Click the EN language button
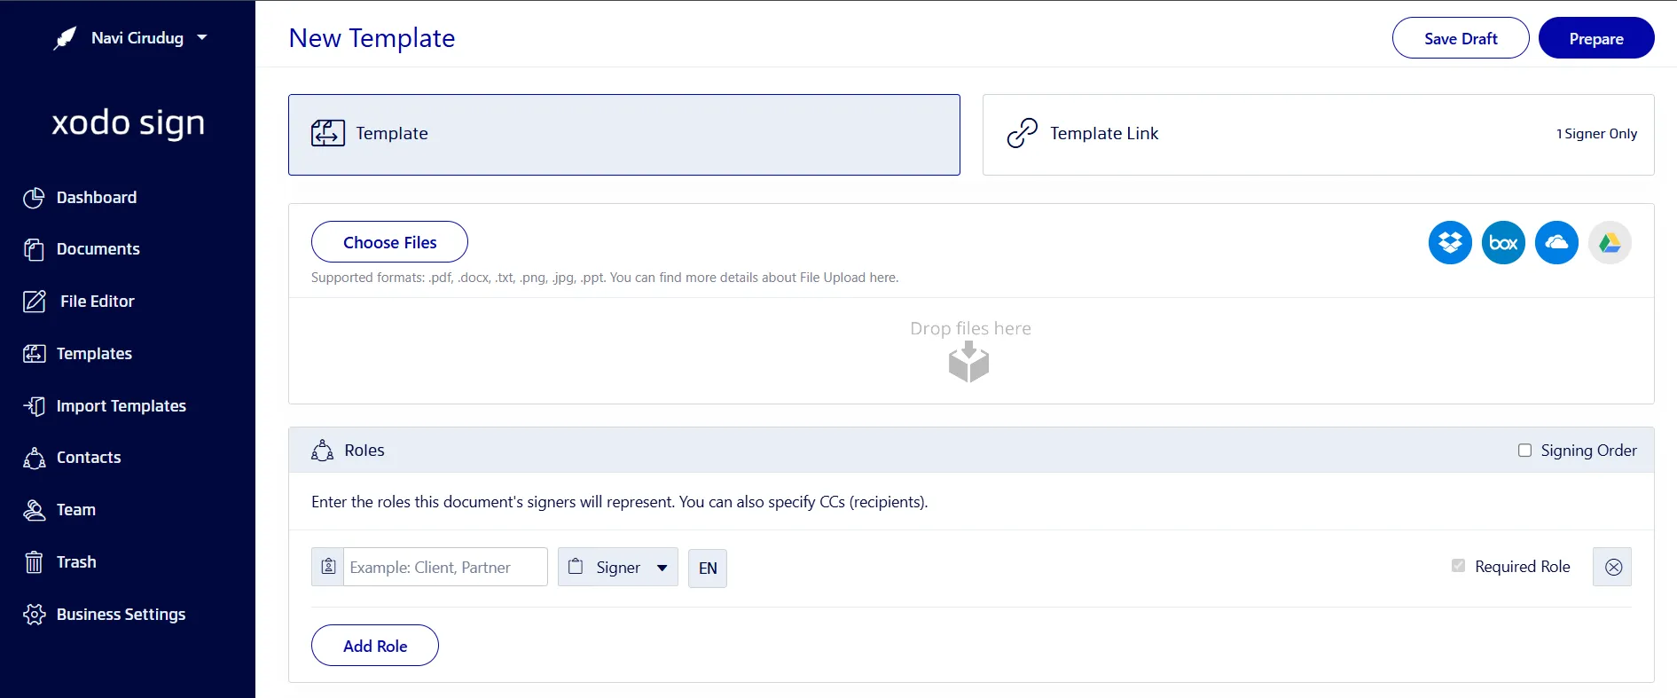Image resolution: width=1677 pixels, height=698 pixels. tap(708, 569)
